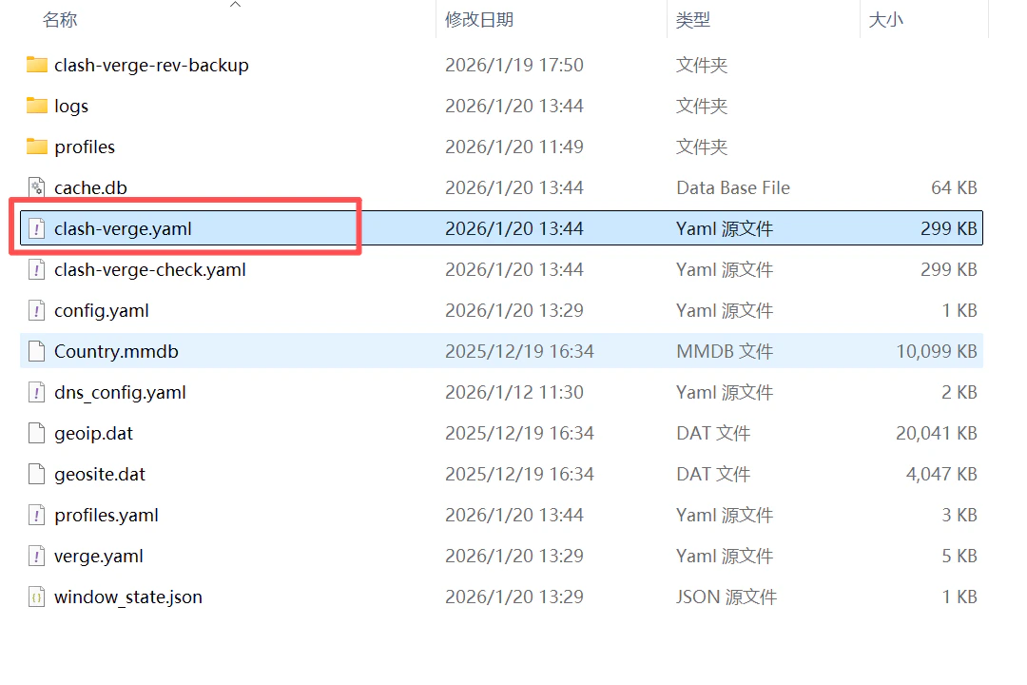
Task: Click the profiles.yaml file icon
Action: [x=37, y=516]
